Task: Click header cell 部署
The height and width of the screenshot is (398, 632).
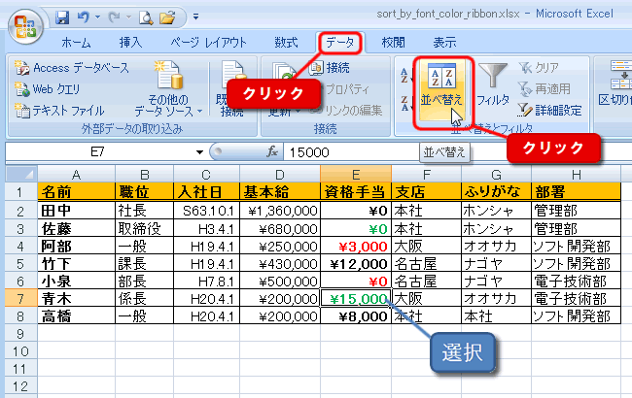Action: pos(576,192)
